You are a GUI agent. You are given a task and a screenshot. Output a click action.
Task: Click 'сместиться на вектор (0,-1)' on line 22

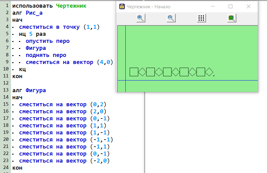64,154
